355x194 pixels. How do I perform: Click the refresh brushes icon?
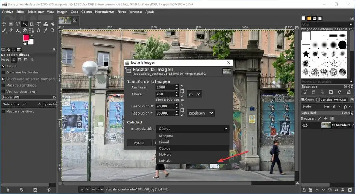click(x=339, y=92)
